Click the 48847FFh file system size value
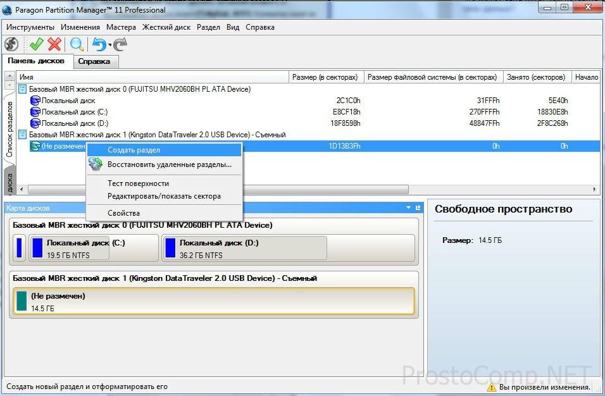The width and height of the screenshot is (605, 396). pos(484,123)
